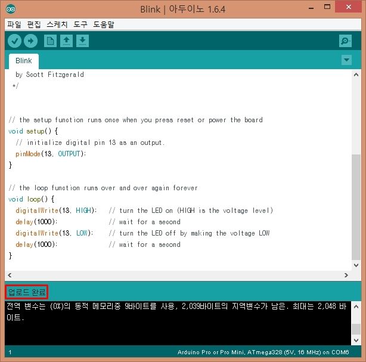Click comment about loop function runs forever
The width and height of the screenshot is (366, 362).
[103, 188]
